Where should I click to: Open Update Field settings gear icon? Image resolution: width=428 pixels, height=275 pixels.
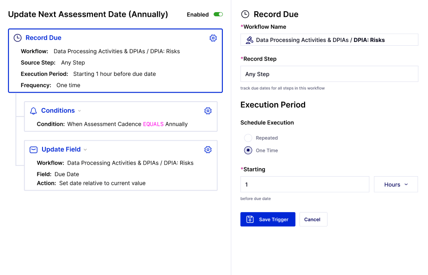[208, 150]
